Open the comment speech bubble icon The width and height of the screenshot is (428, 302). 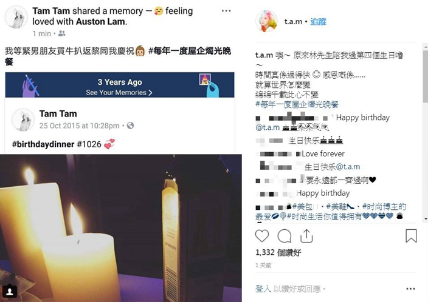point(285,236)
